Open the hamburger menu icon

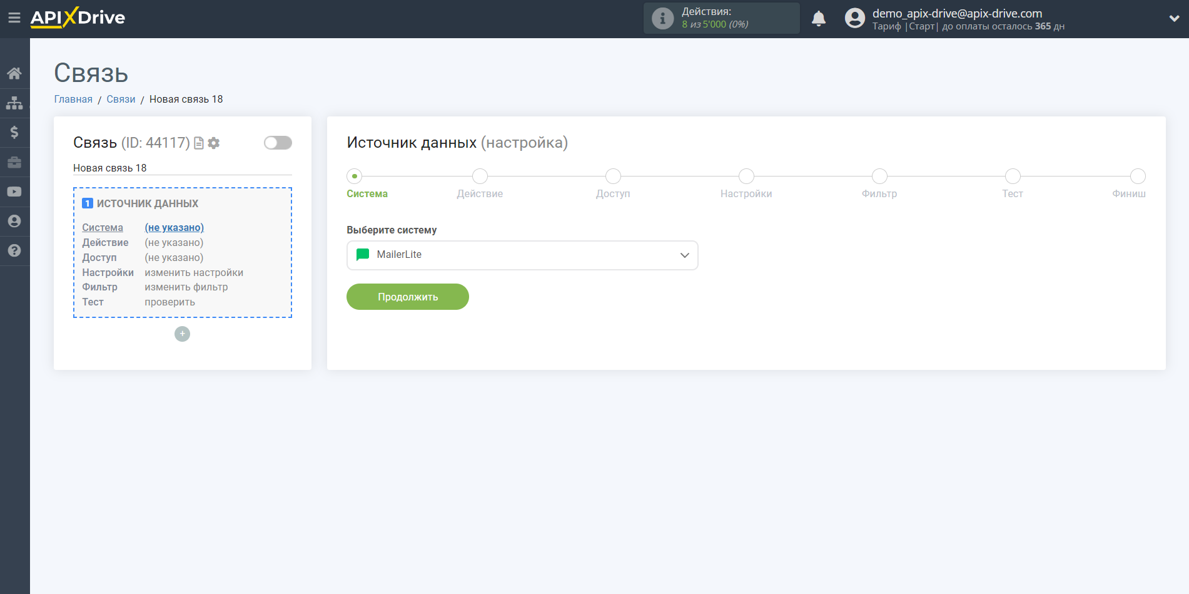14,18
